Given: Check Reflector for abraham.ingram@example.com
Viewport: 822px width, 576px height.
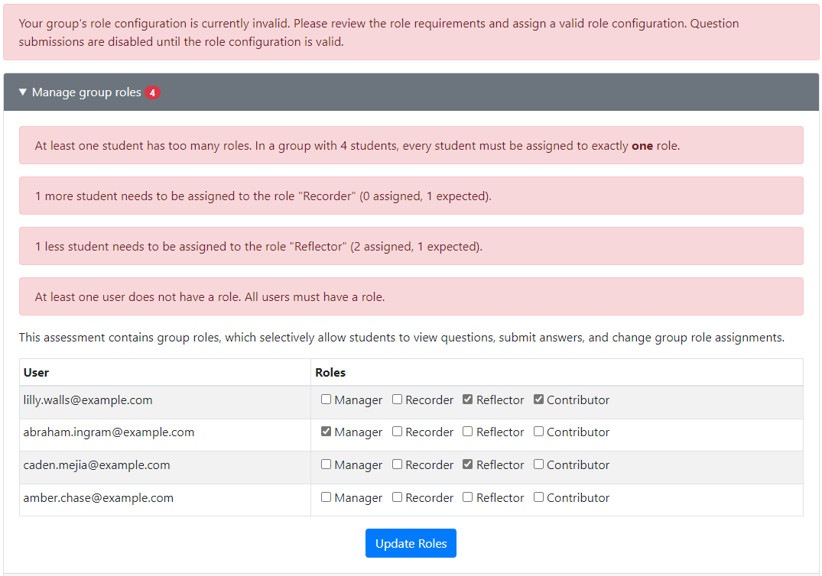Looking at the screenshot, I should click(468, 432).
